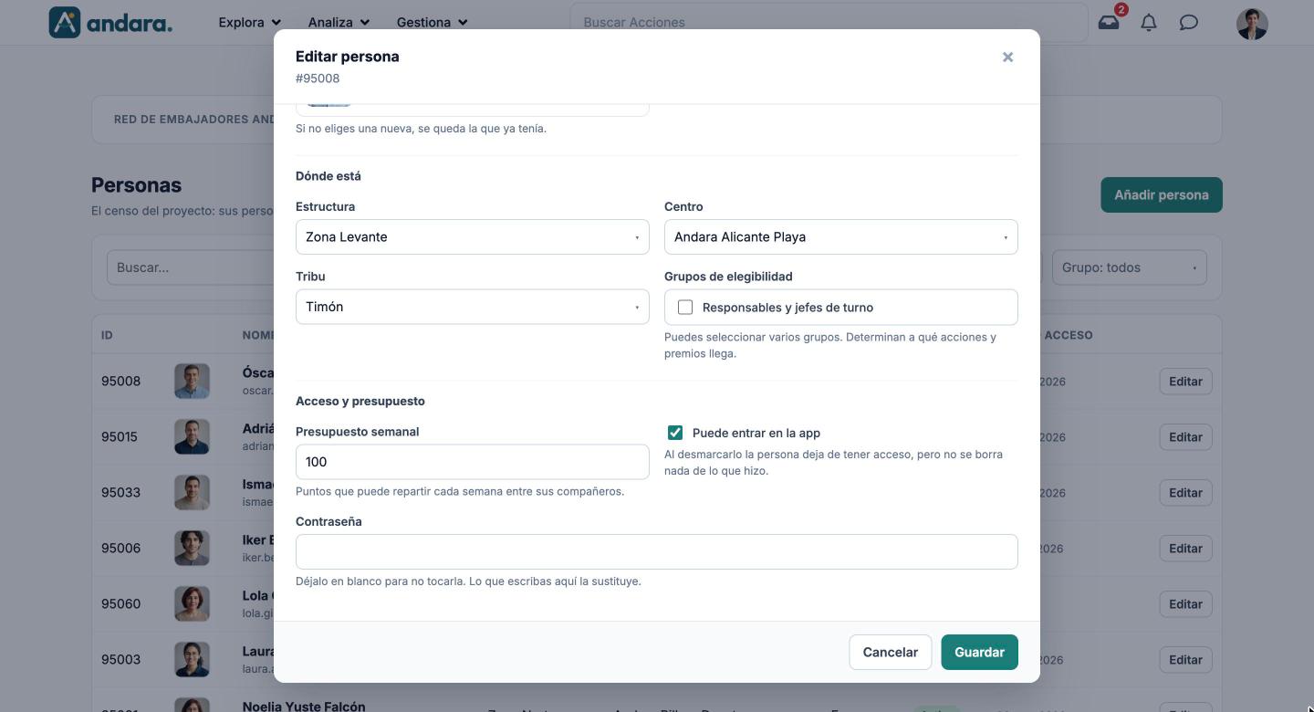The width and height of the screenshot is (1314, 712).
Task: Close the Editar persona dialog
Action: pos(1007,57)
